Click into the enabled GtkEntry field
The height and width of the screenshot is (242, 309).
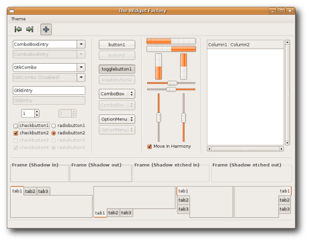(49, 90)
